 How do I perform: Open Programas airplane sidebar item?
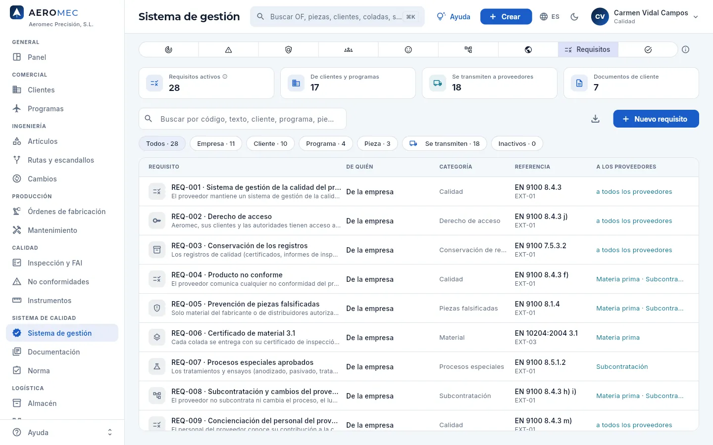[62, 109]
